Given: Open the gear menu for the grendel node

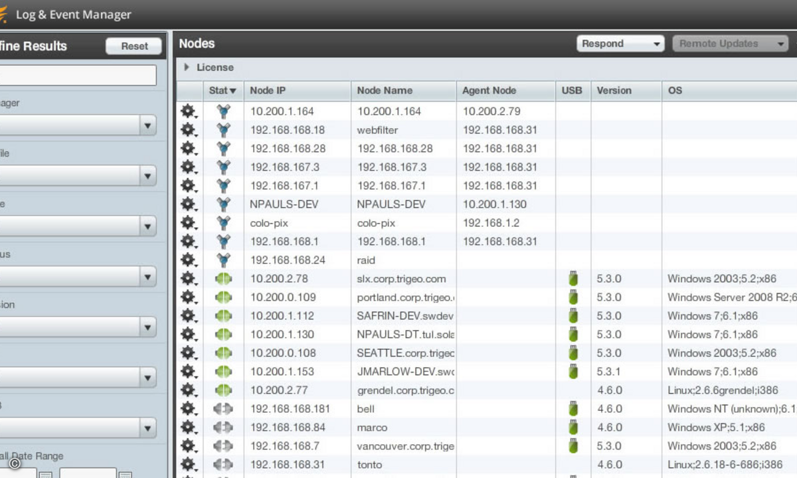Looking at the screenshot, I should pos(189,390).
